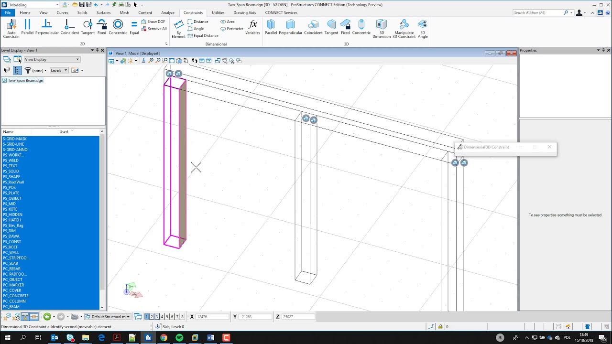
Task: Open the File menu
Action: 8,13
